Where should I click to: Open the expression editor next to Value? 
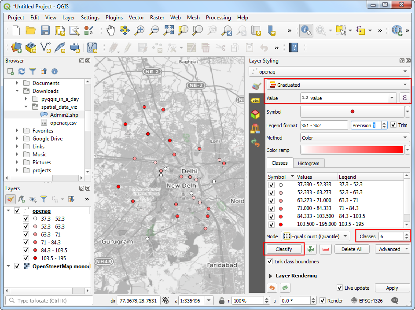point(404,98)
